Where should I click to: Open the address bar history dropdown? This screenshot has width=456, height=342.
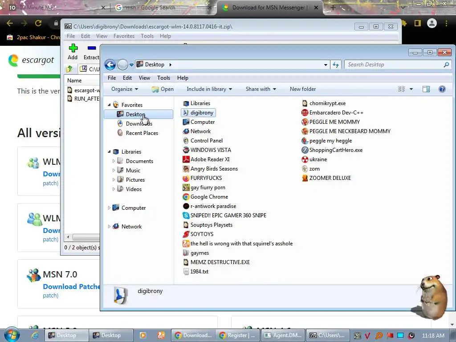pyautogui.click(x=326, y=65)
